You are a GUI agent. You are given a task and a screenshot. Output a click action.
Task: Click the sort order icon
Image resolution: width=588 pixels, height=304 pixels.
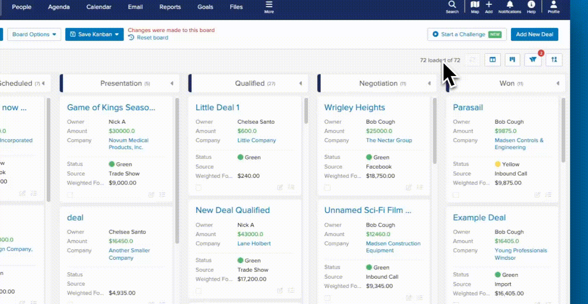(x=554, y=60)
